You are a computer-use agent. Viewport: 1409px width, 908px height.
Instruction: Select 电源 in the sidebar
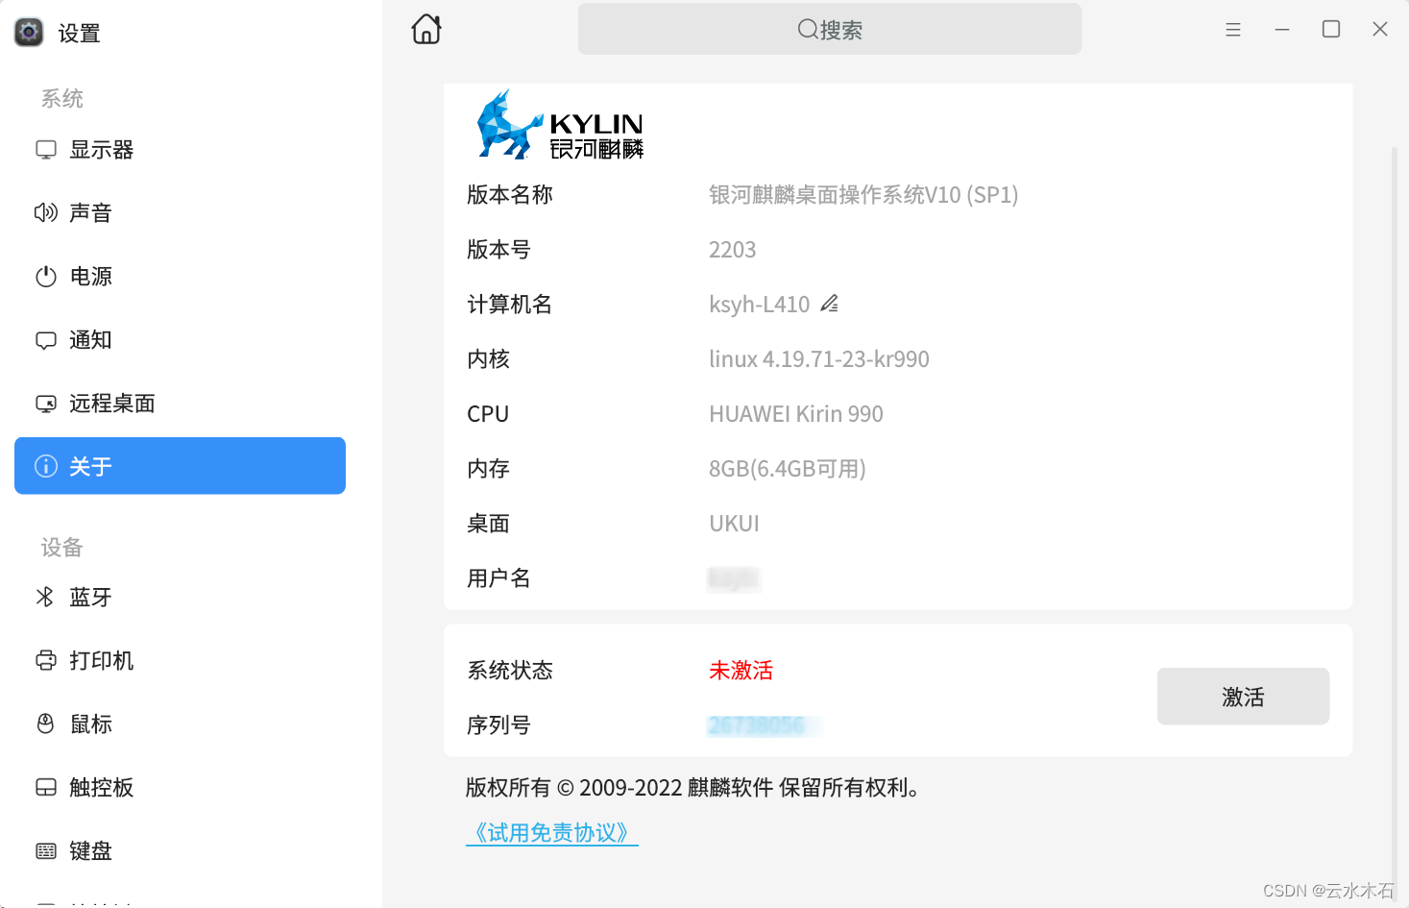pyautogui.click(x=180, y=277)
